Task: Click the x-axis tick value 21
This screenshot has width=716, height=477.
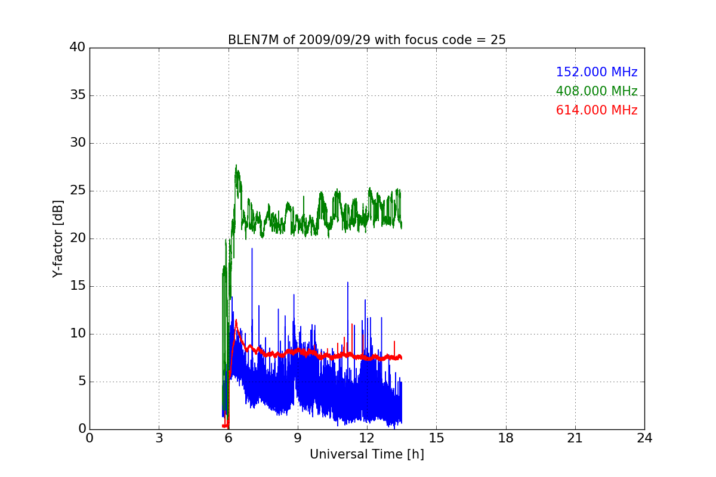Action: (575, 438)
